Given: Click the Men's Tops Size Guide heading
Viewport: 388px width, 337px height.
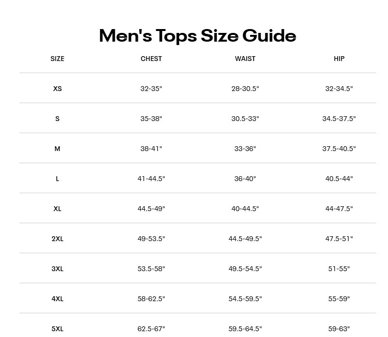Looking at the screenshot, I should click(x=197, y=36).
